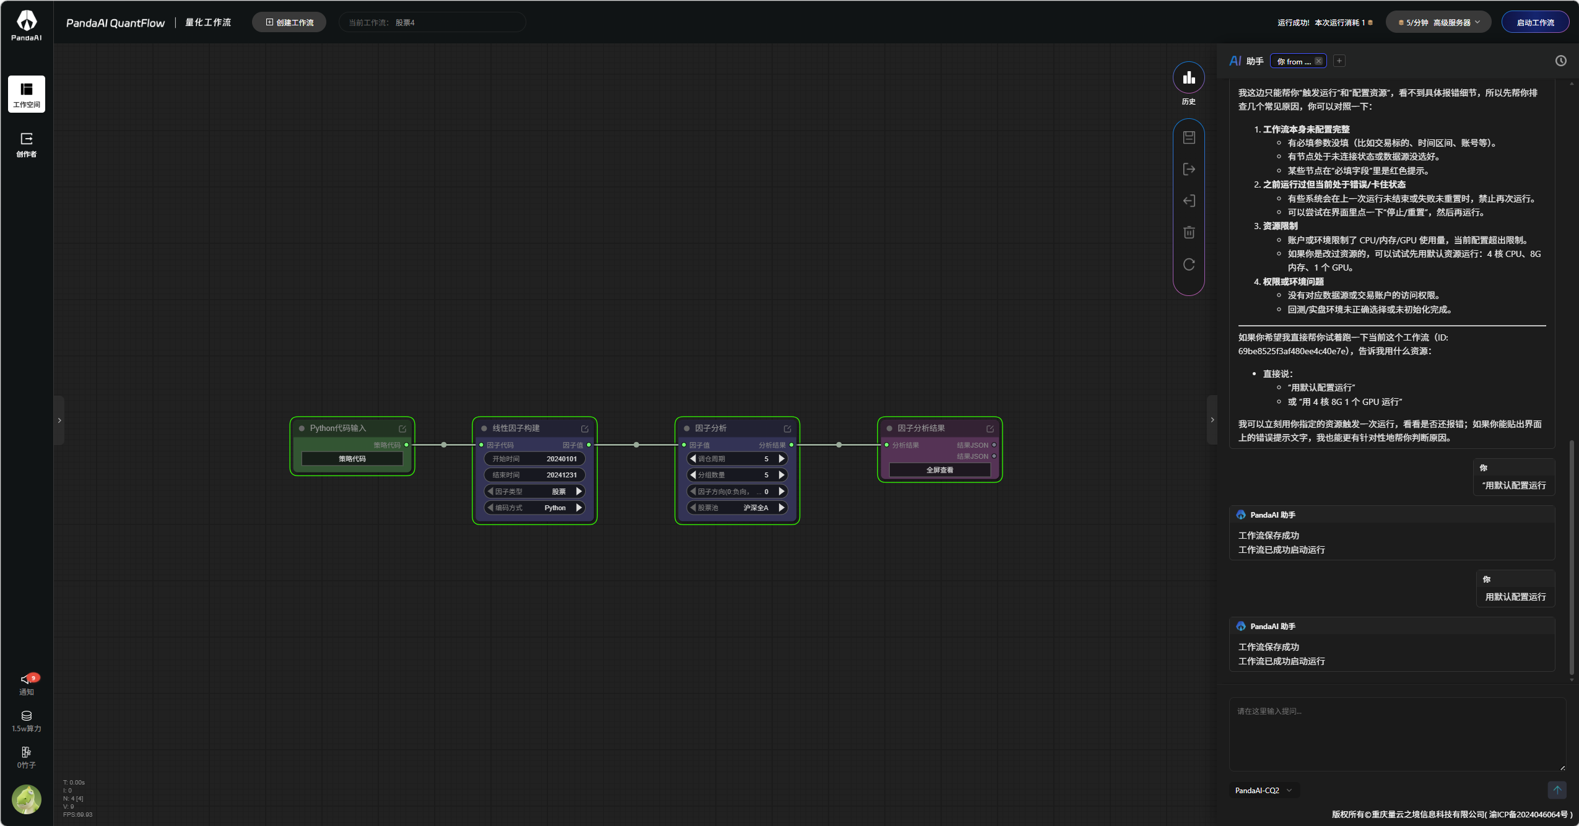Select previous 编码方式 option with left arrow
1579x826 pixels.
pyautogui.click(x=490, y=508)
